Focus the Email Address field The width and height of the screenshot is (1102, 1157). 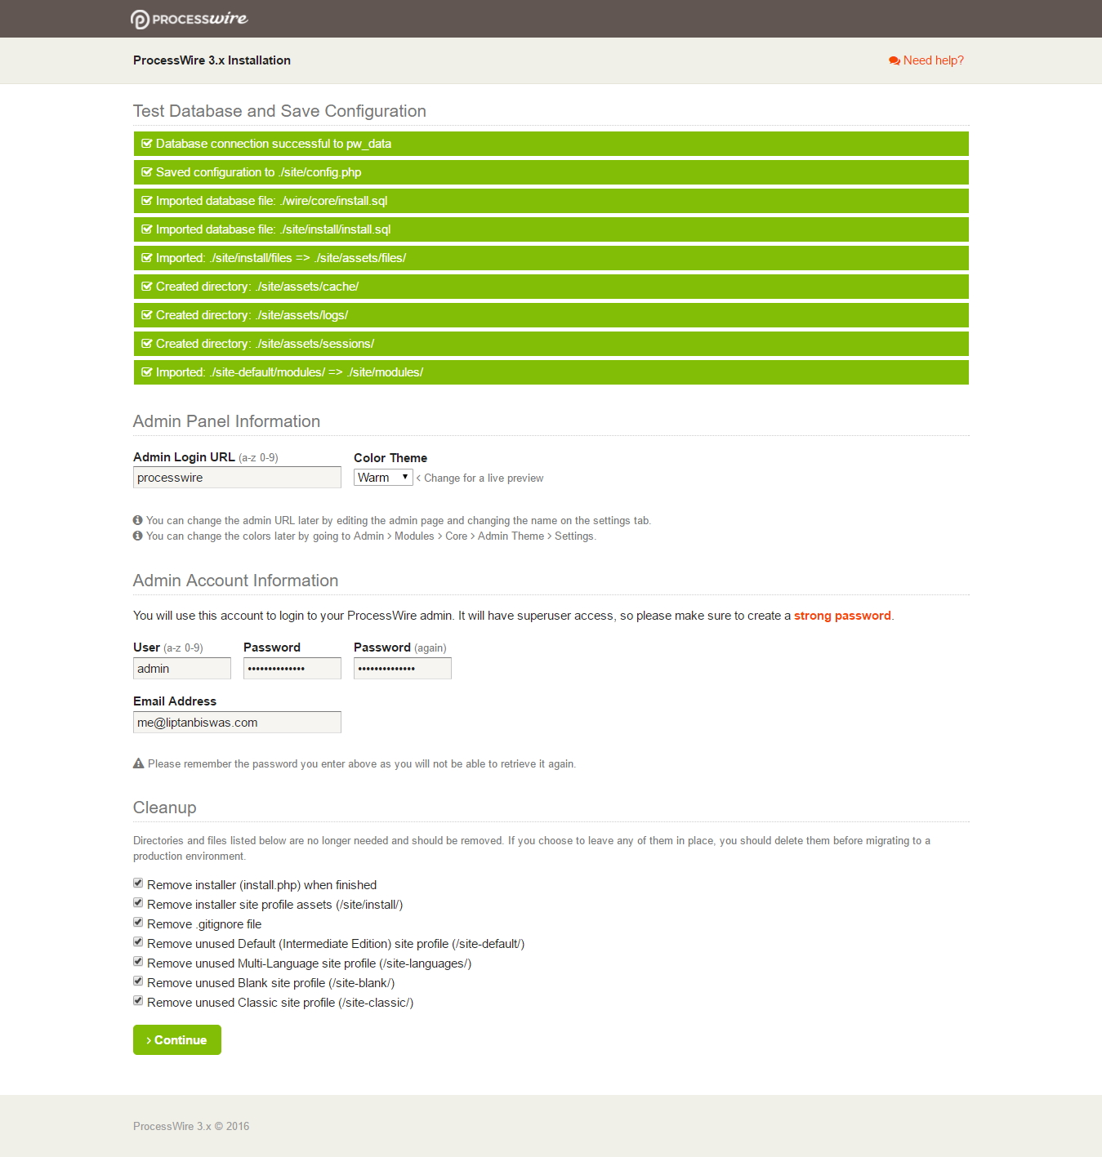pos(237,723)
